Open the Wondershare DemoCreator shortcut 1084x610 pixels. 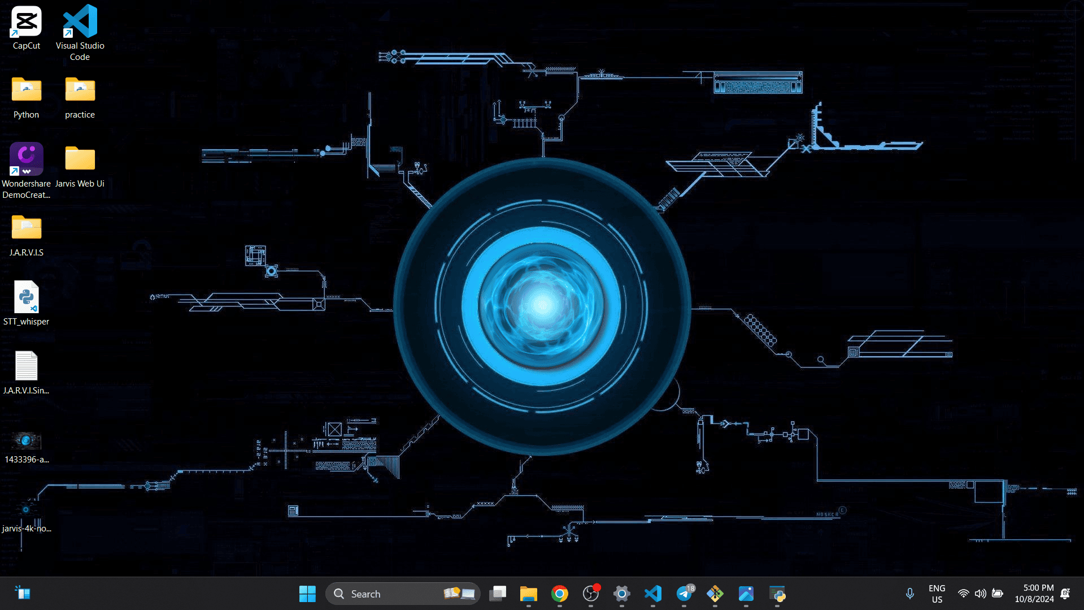26,171
